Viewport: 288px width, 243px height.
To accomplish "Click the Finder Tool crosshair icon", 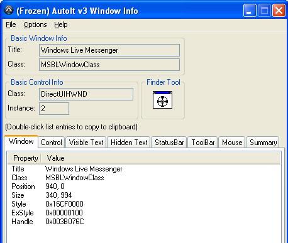I will click(162, 100).
